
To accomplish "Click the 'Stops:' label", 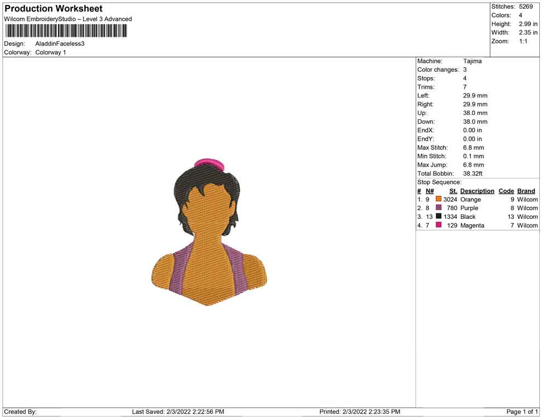I will pos(426,78).
